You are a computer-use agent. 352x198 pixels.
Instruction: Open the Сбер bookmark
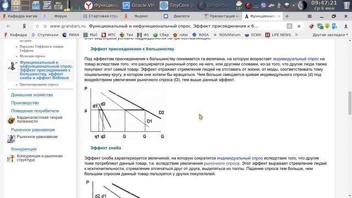pyautogui.click(x=161, y=35)
